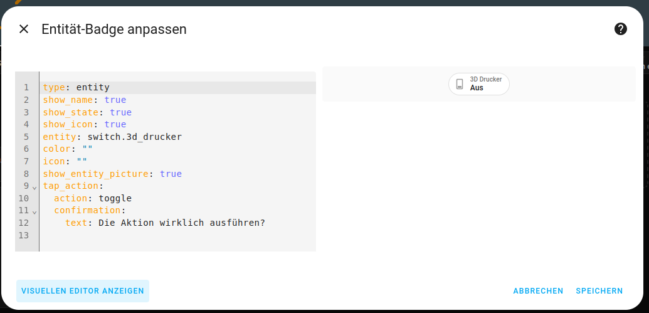Save changes with Speichern button
649x313 pixels.
tap(599, 291)
